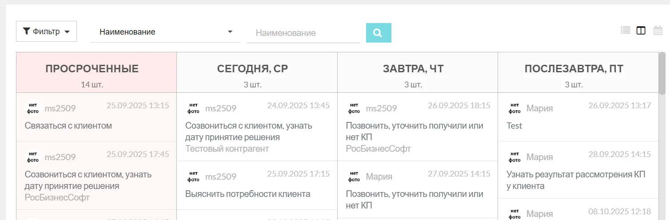
Task: Click the Наименование search input field
Action: tap(303, 33)
